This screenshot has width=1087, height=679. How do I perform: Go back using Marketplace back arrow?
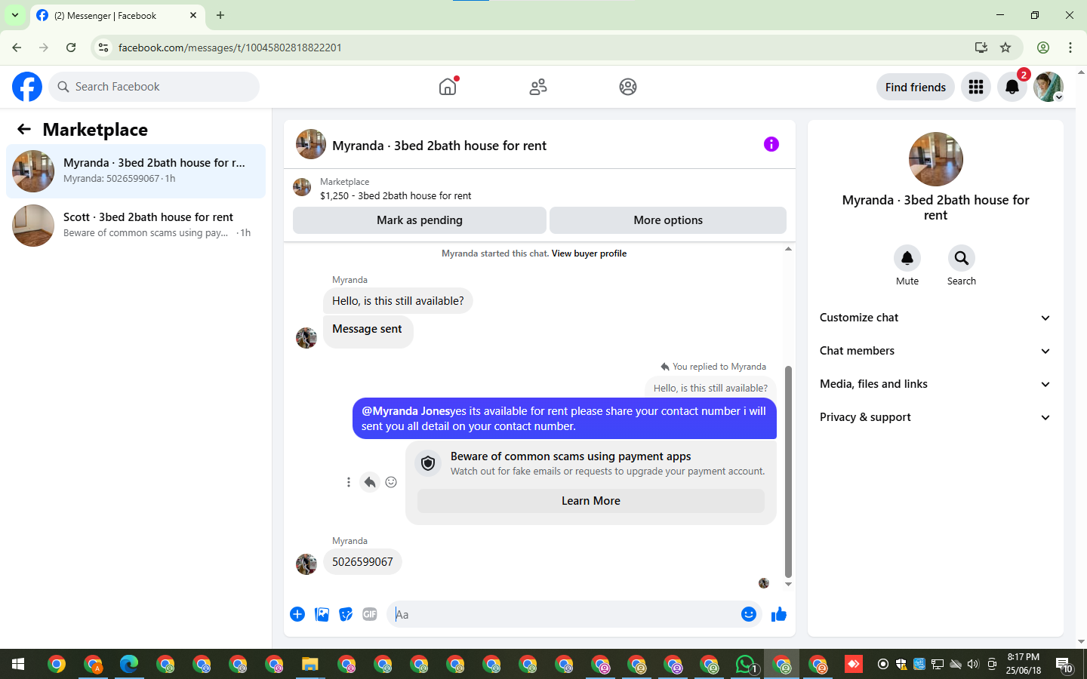point(24,129)
